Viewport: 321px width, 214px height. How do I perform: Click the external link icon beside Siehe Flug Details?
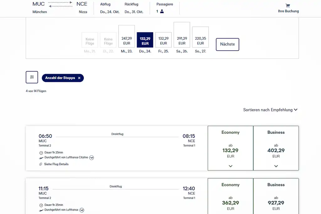pos(41,164)
